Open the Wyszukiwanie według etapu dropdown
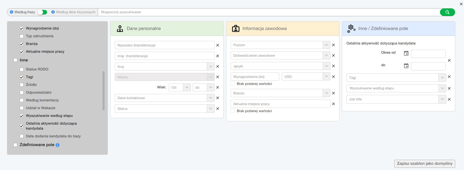The image size is (464, 170). [x=442, y=88]
